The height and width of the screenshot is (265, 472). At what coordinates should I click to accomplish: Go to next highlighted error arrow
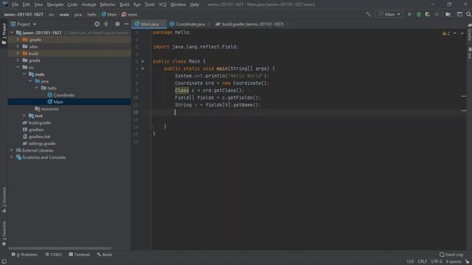click(462, 33)
